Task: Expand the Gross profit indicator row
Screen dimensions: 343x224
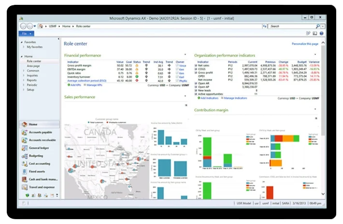Action: (196, 72)
